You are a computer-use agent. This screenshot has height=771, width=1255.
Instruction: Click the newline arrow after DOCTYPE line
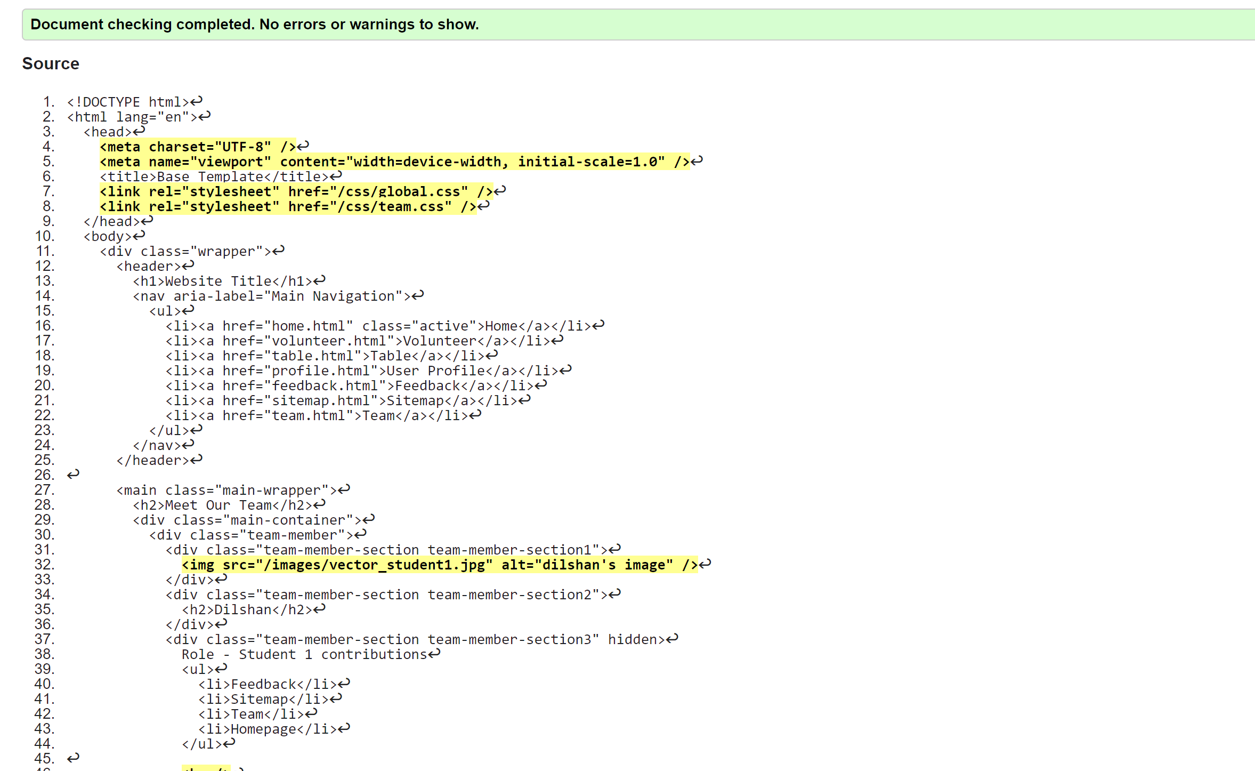point(197,101)
